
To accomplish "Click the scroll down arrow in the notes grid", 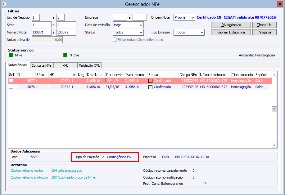I will 274,145.
